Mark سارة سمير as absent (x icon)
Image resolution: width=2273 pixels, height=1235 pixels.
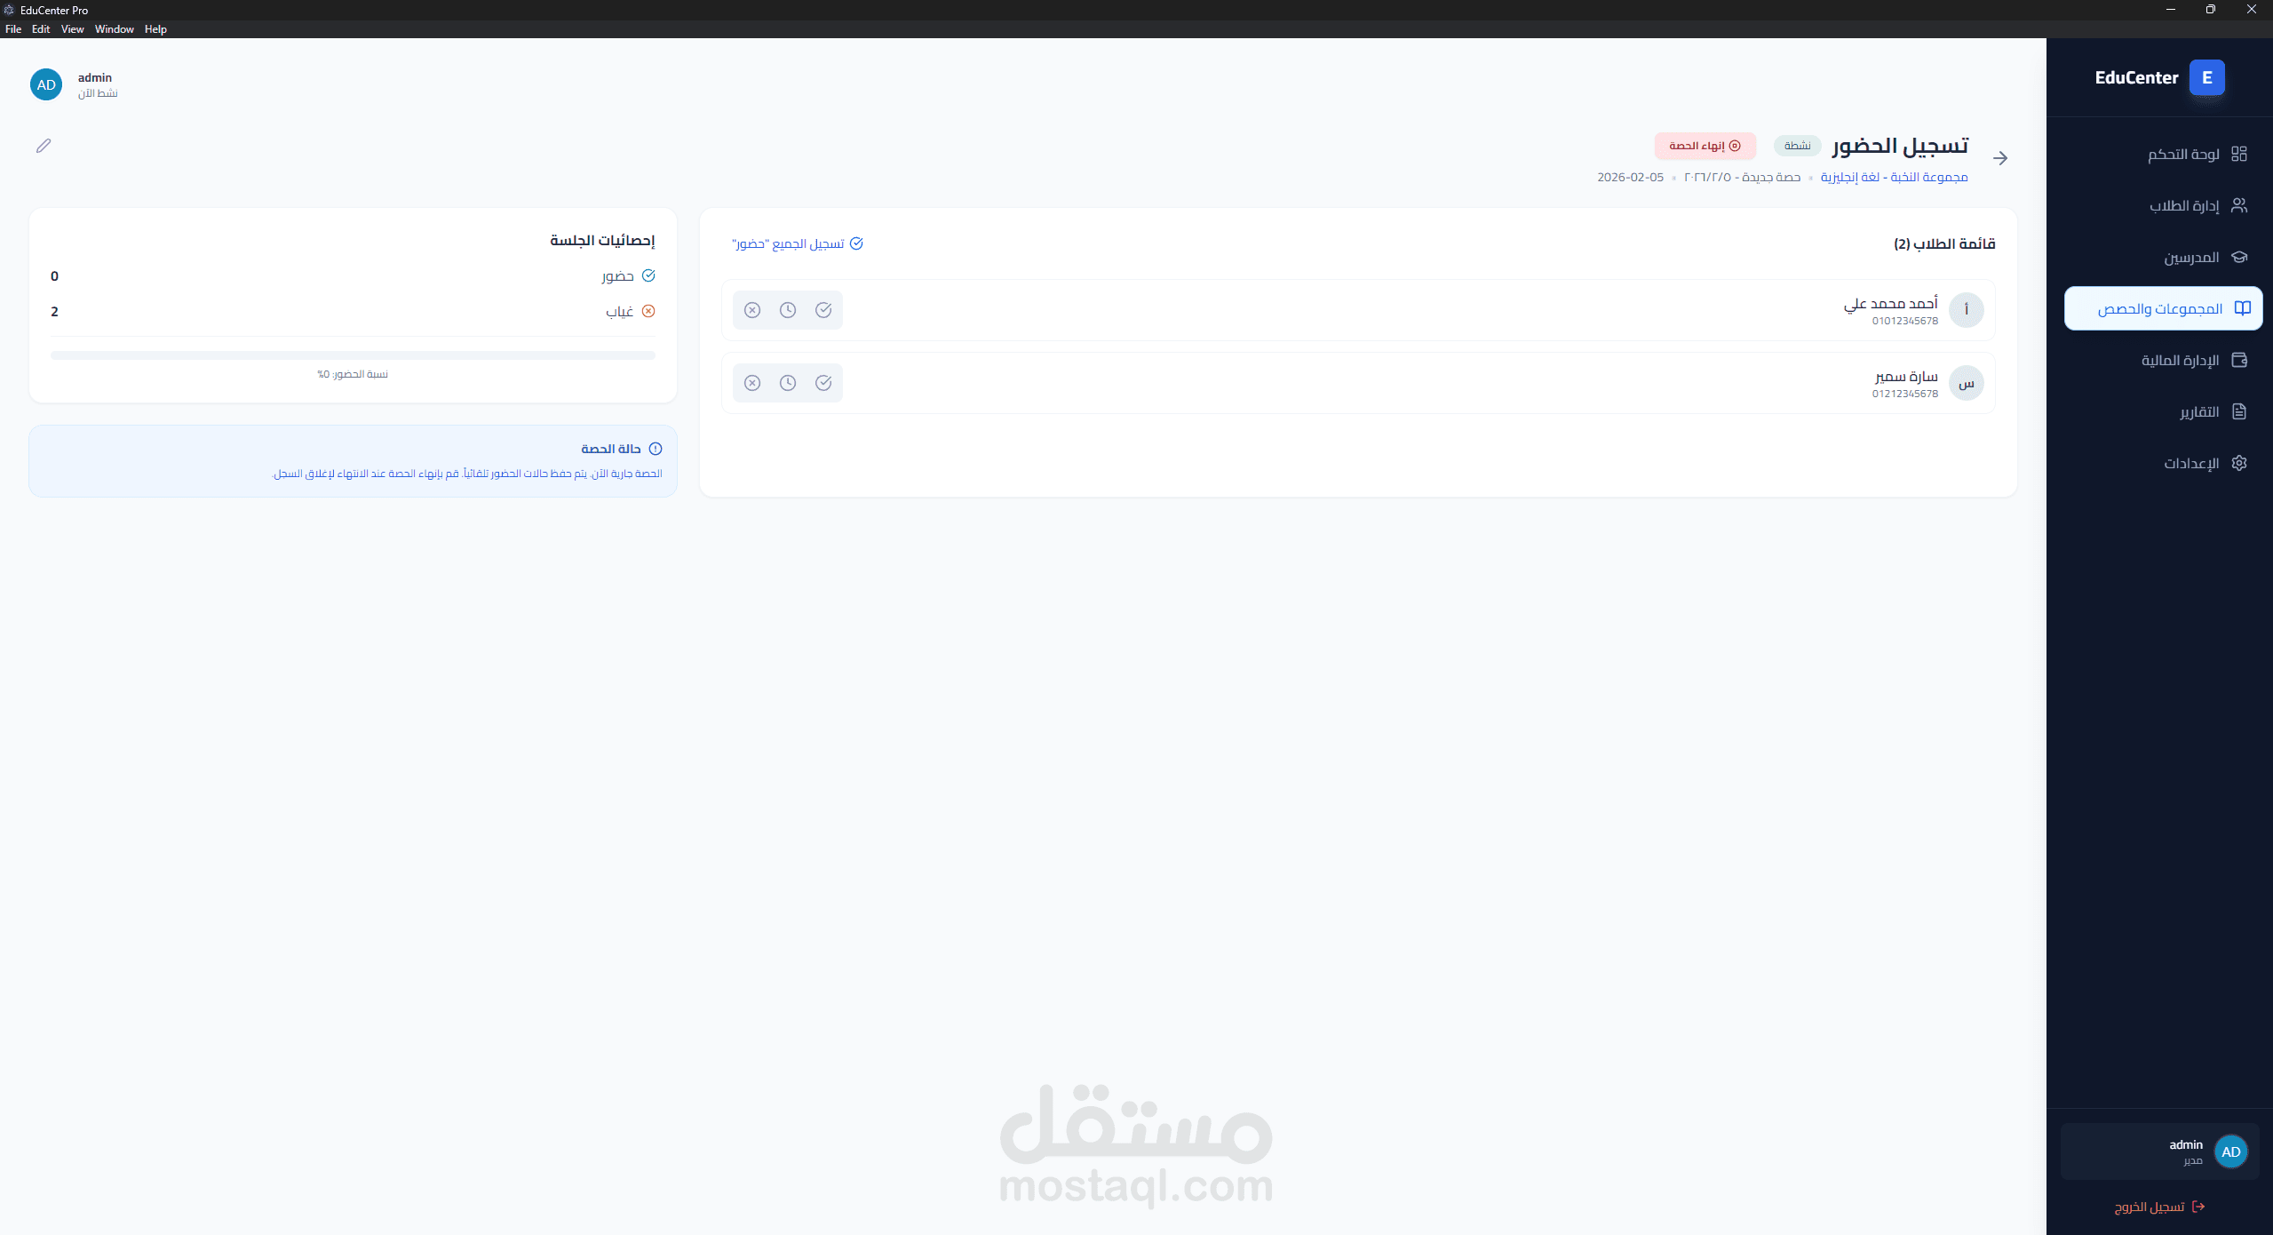click(752, 383)
